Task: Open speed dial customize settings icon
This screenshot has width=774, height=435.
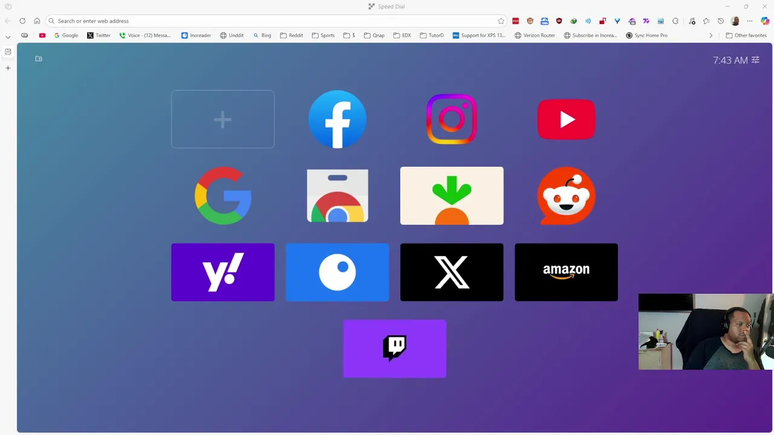Action: 755,60
